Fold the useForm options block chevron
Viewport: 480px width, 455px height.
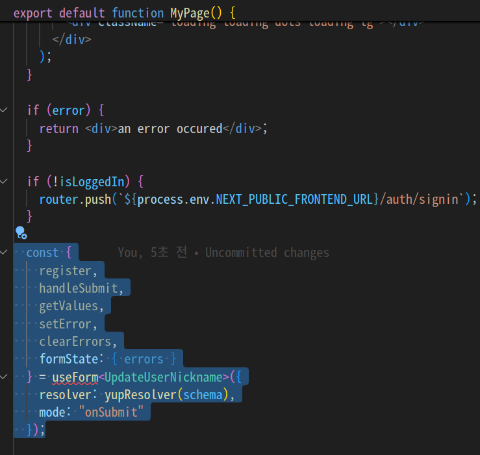point(4,376)
